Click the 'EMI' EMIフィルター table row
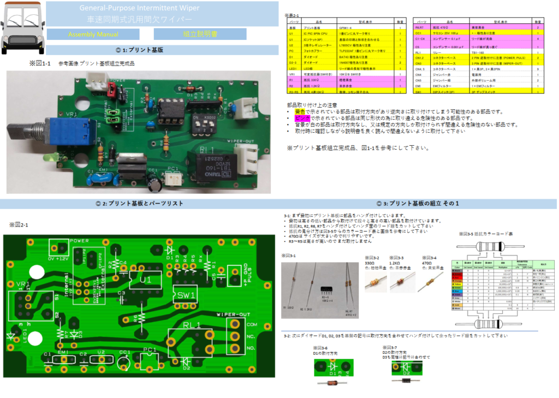The height and width of the screenshot is (398, 559). (478, 86)
